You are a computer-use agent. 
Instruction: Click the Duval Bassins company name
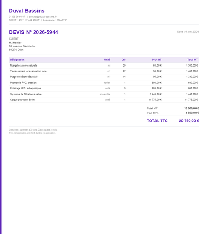(x=27, y=11)
